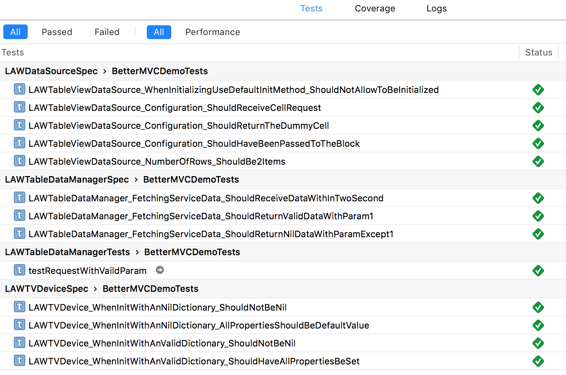Click the LAWTableDataManagerSpec group header
This screenshot has width=566, height=375.
[x=67, y=179]
